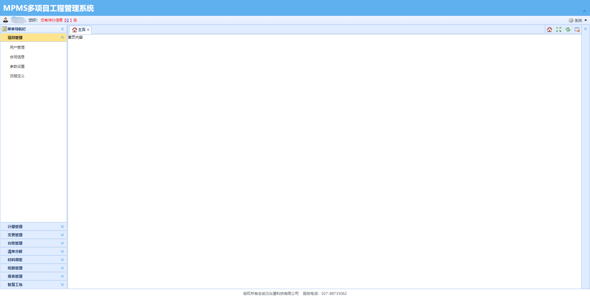Open 用户管理 menu item
The image size is (590, 297).
[x=17, y=48]
